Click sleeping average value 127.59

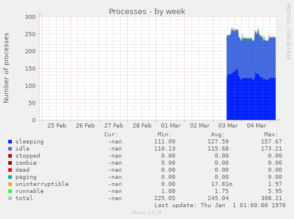coord(218,142)
